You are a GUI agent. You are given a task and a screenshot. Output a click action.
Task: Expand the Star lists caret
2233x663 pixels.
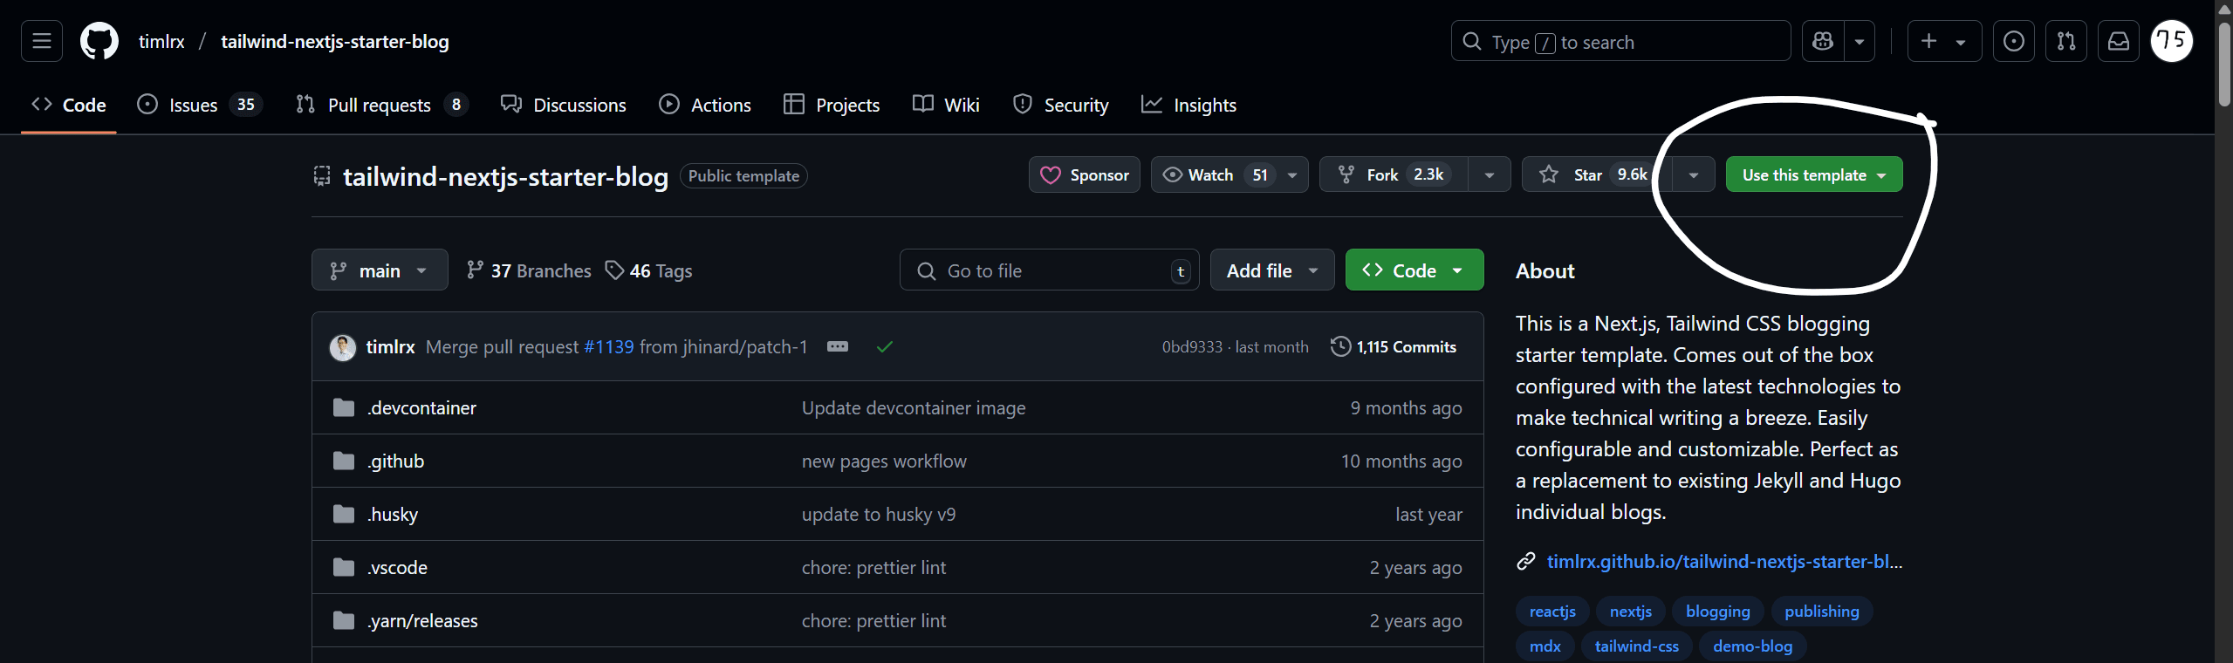[x=1694, y=174]
